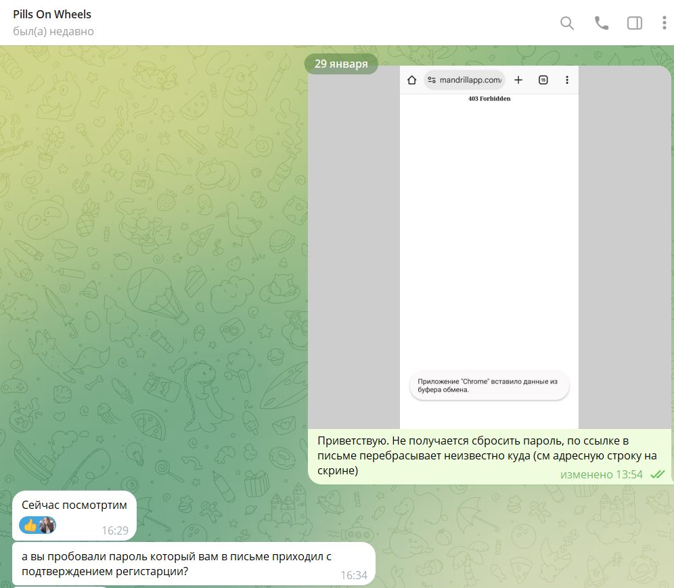674x588 pixels.
Task: Click the plus new-tab icon in screenshot
Action: (518, 81)
